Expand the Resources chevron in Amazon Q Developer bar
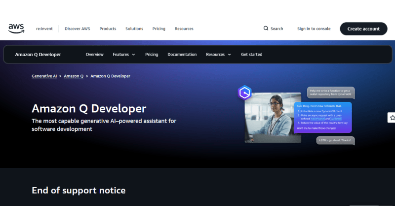This screenshot has width=395, height=219. (x=229, y=55)
